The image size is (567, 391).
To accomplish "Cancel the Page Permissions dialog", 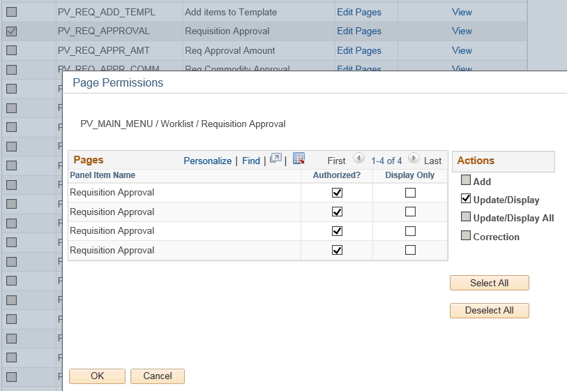I will coord(158,376).
